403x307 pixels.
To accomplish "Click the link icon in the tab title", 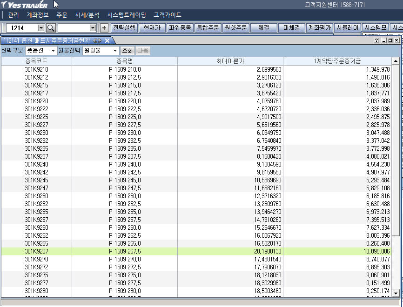I will pyautogui.click(x=98, y=40).
